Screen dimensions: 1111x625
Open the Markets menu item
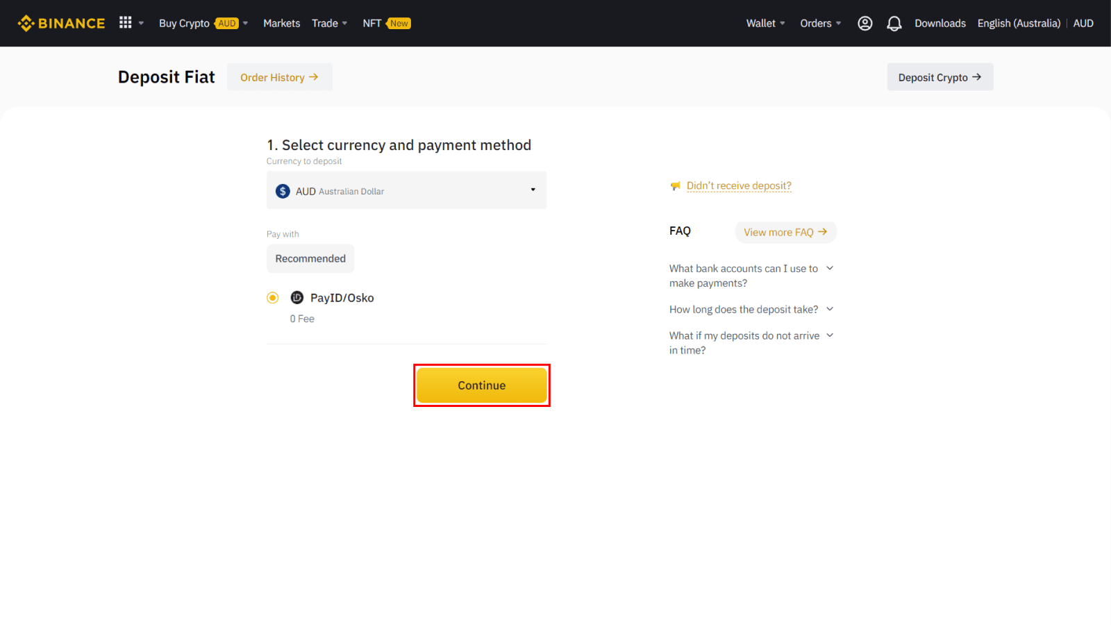pos(281,23)
